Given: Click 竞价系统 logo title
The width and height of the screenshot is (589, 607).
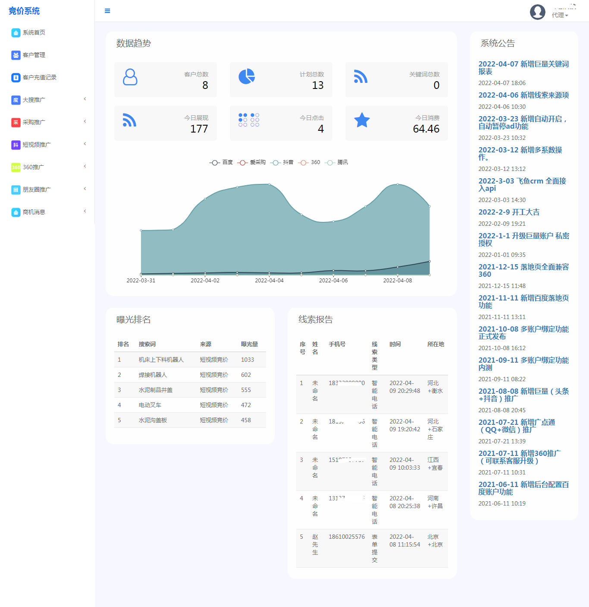Looking at the screenshot, I should 24,11.
